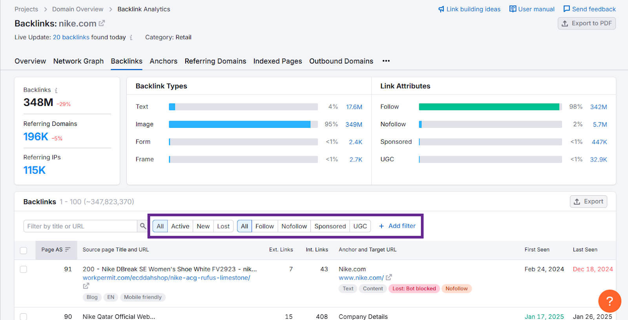Click the Image backlinks 349M value
628x320 pixels.
click(x=354, y=124)
